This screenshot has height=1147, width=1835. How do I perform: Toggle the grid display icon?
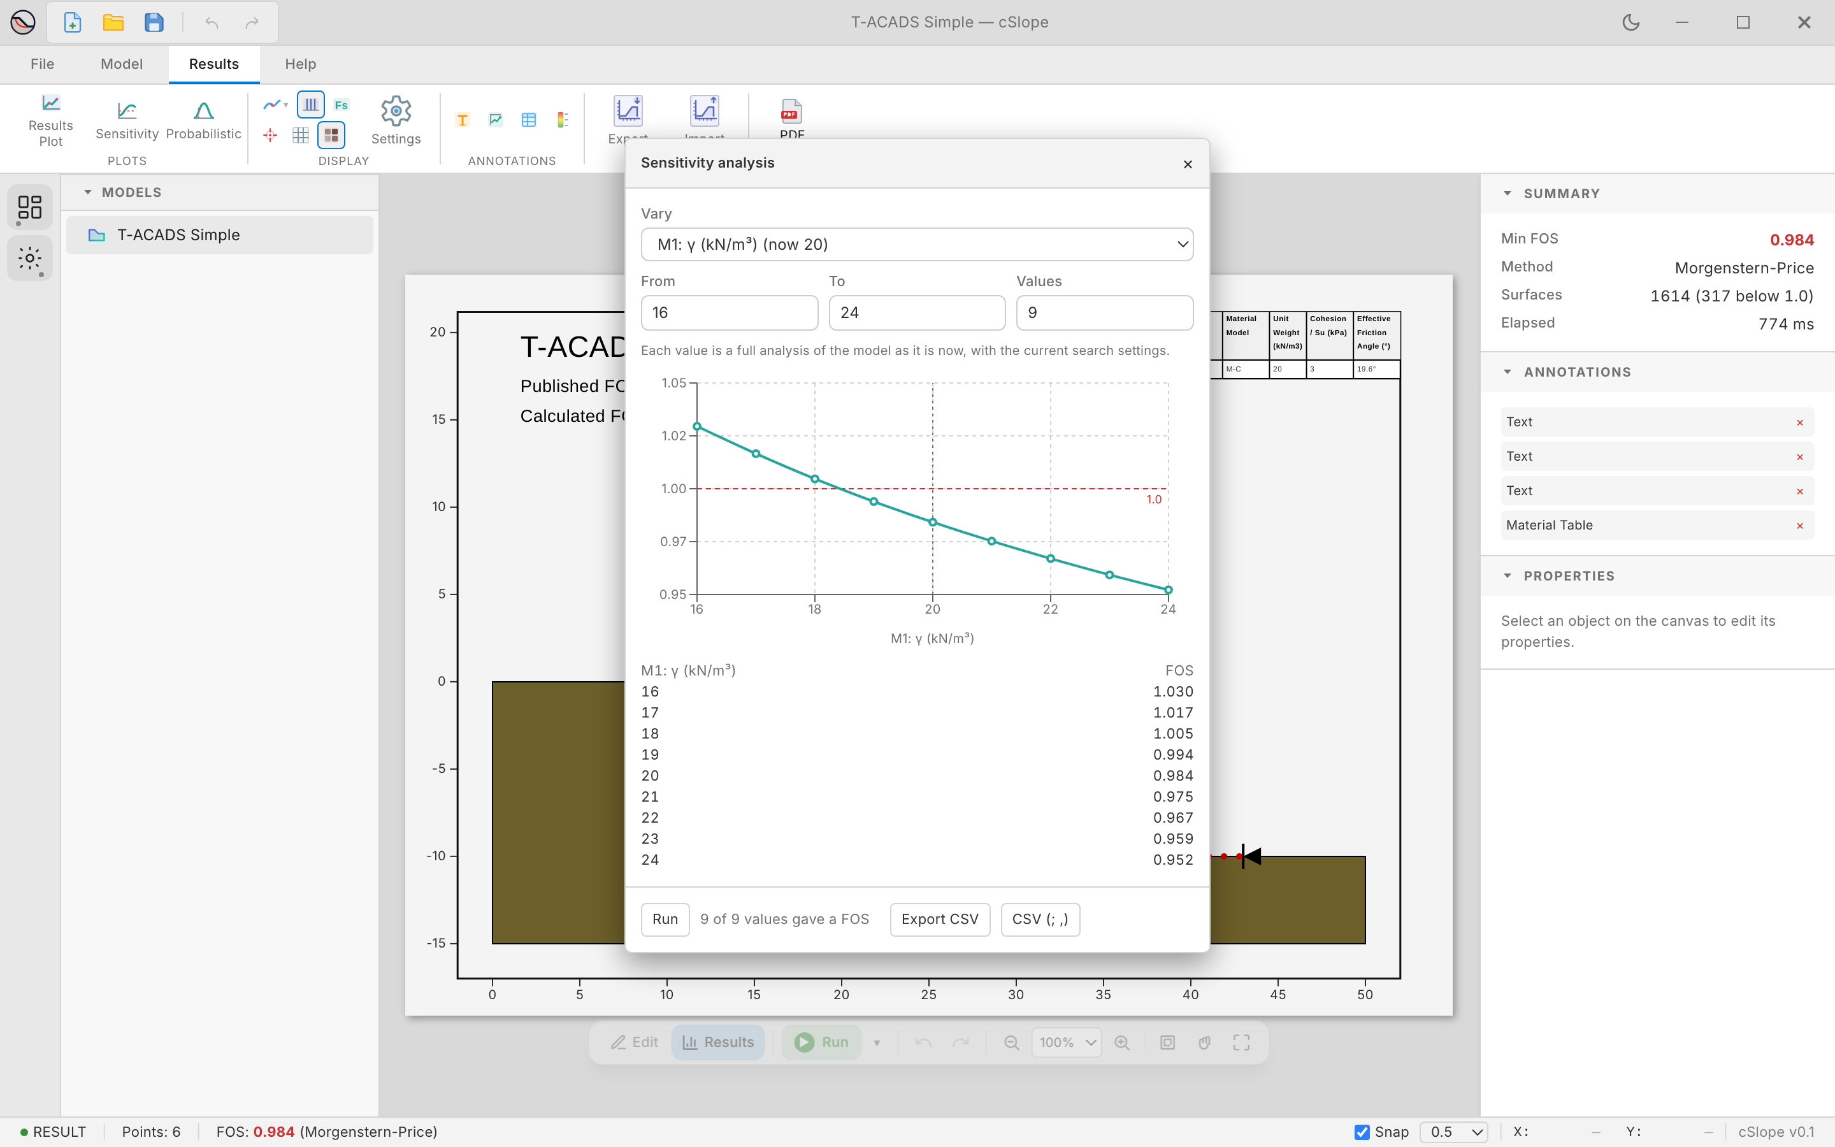click(301, 135)
